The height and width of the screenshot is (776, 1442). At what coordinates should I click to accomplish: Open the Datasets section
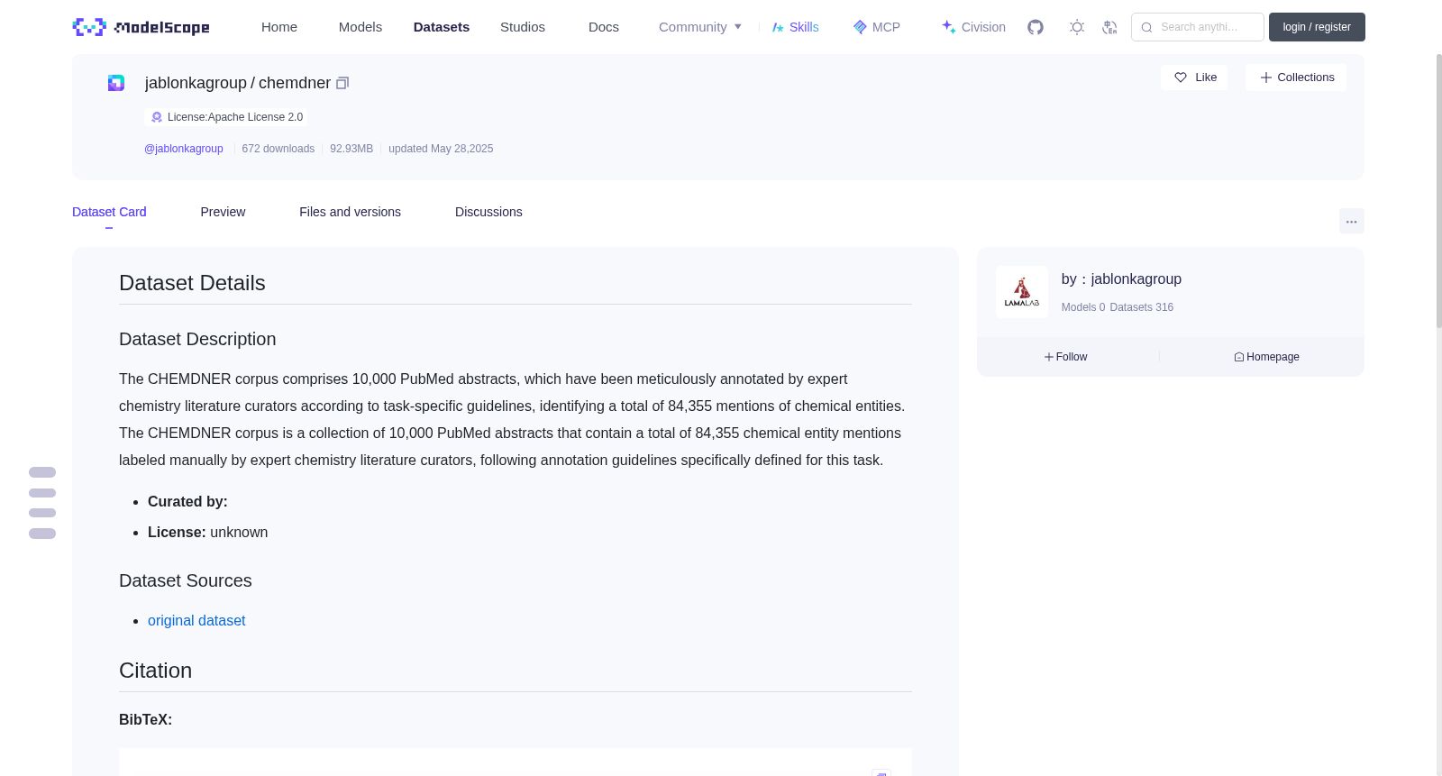442,27
